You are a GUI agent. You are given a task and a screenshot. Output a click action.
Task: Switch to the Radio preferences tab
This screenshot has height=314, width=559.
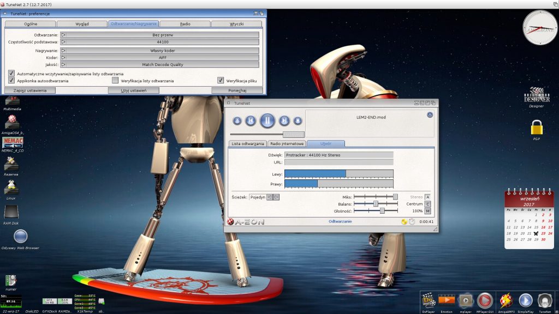(x=185, y=24)
